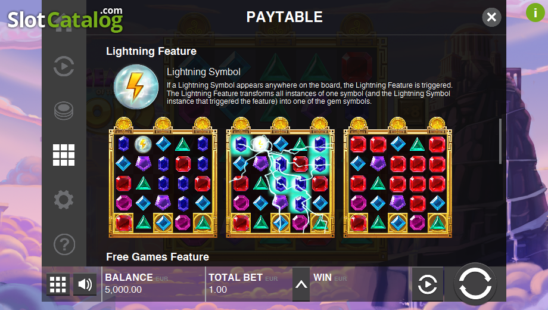
Task: Open the settings gear in the sidebar
Action: tap(64, 200)
